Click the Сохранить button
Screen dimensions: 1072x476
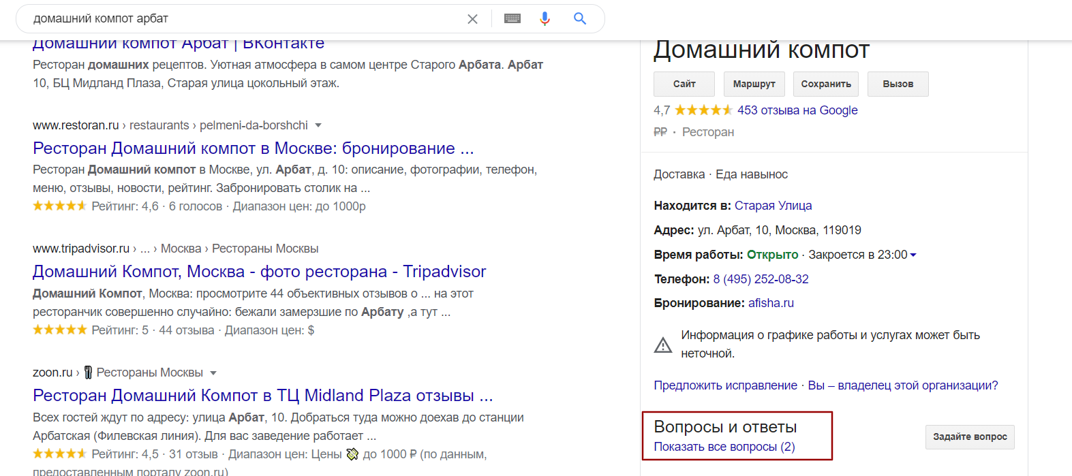pyautogui.click(x=825, y=84)
